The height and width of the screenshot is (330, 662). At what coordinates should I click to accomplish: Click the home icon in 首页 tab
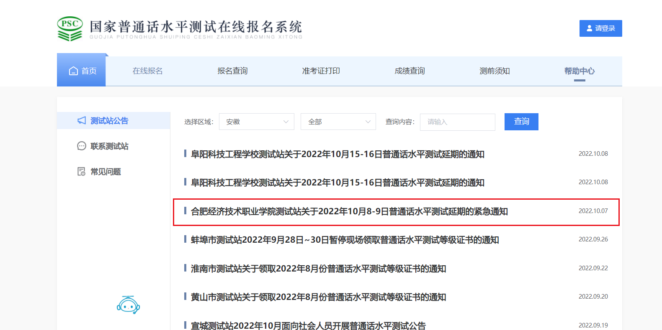[x=73, y=71]
